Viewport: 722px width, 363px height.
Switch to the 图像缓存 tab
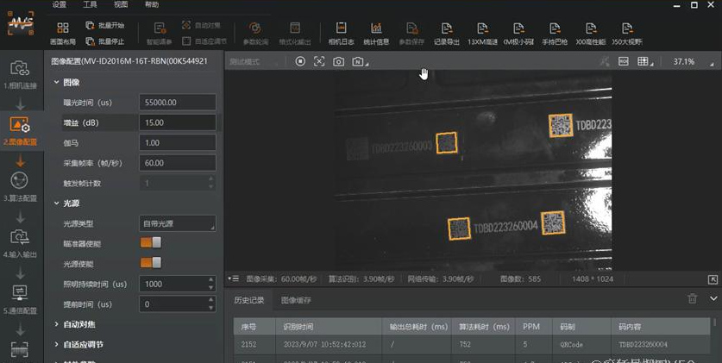[296, 300]
